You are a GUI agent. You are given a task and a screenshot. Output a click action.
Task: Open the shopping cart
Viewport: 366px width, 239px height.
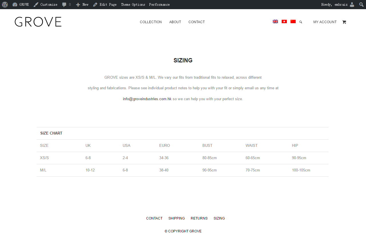coord(344,22)
